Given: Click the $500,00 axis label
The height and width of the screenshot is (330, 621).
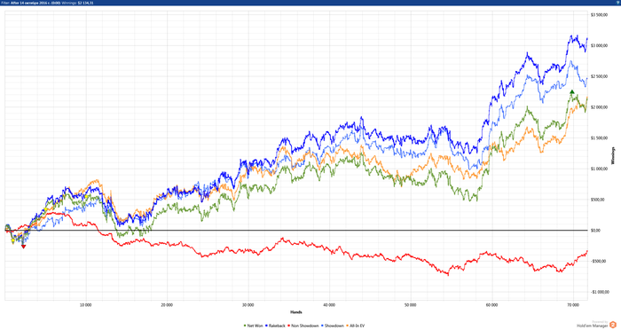Looking at the screenshot, I should tap(598, 200).
